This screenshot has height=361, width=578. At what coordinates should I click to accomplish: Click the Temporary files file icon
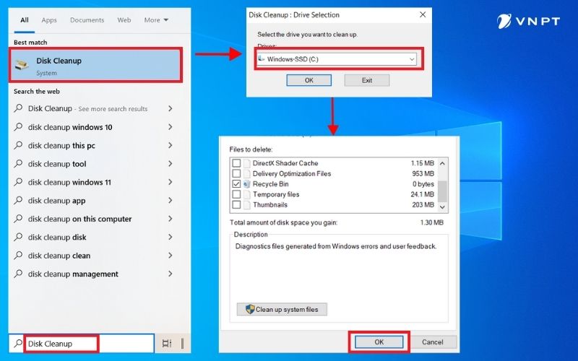[247, 194]
